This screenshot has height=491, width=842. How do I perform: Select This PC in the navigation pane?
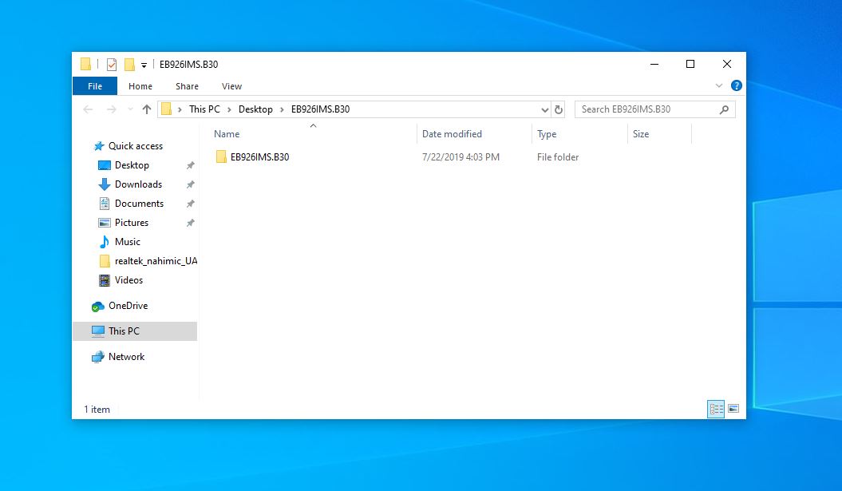(135, 331)
